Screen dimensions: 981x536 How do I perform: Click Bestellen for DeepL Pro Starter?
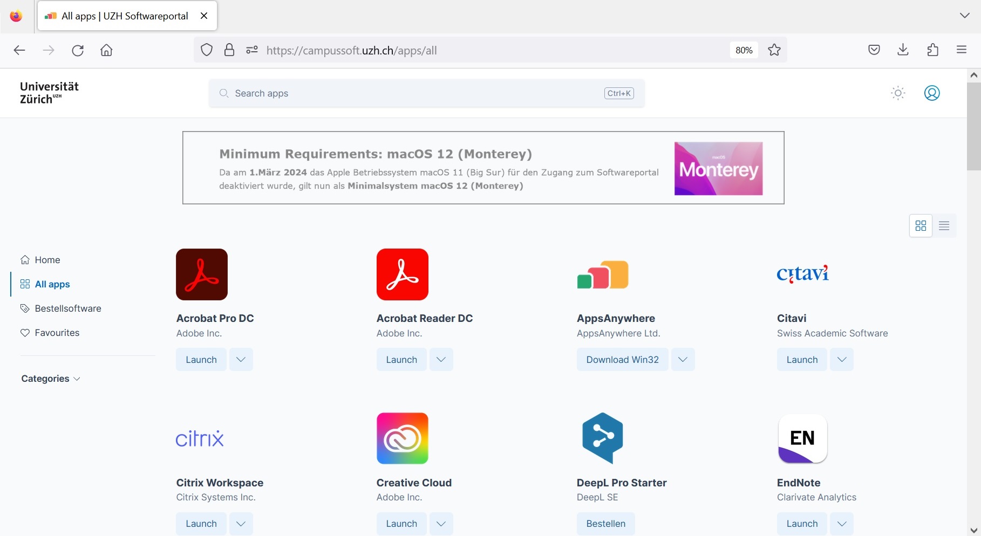click(606, 524)
